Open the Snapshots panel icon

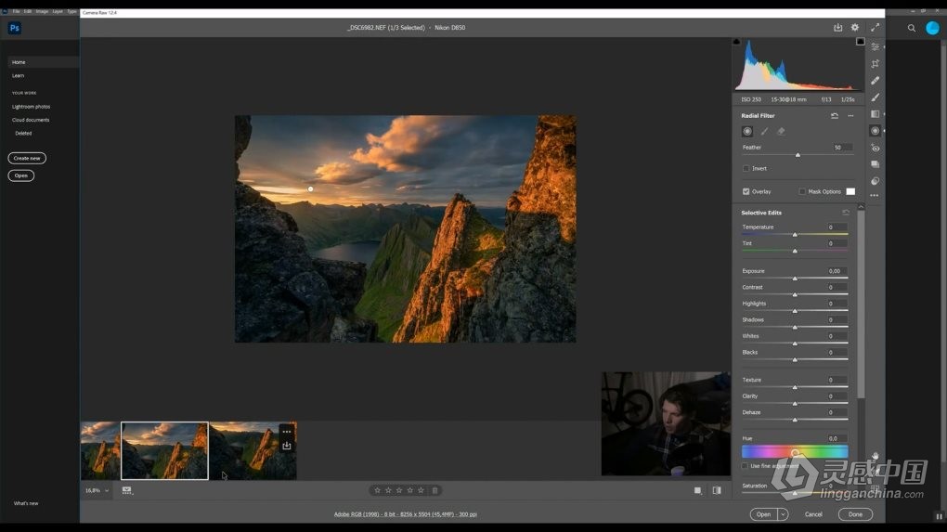[876, 164]
